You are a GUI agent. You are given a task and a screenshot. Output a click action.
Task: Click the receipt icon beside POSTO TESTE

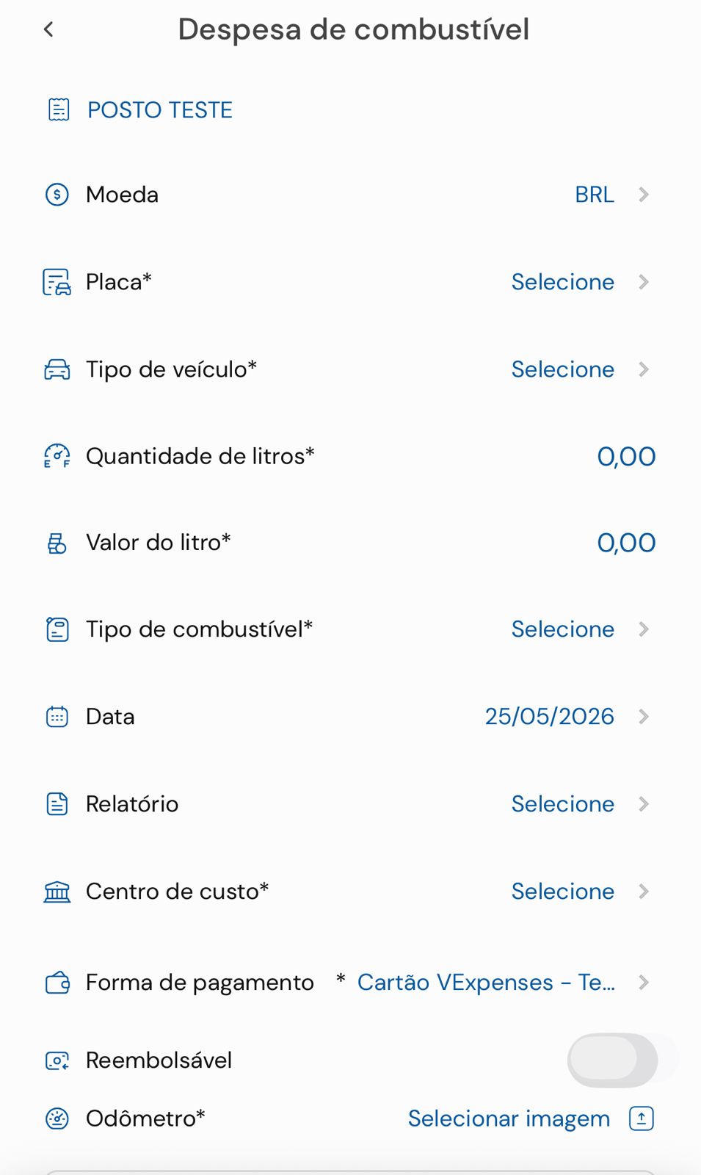click(58, 109)
